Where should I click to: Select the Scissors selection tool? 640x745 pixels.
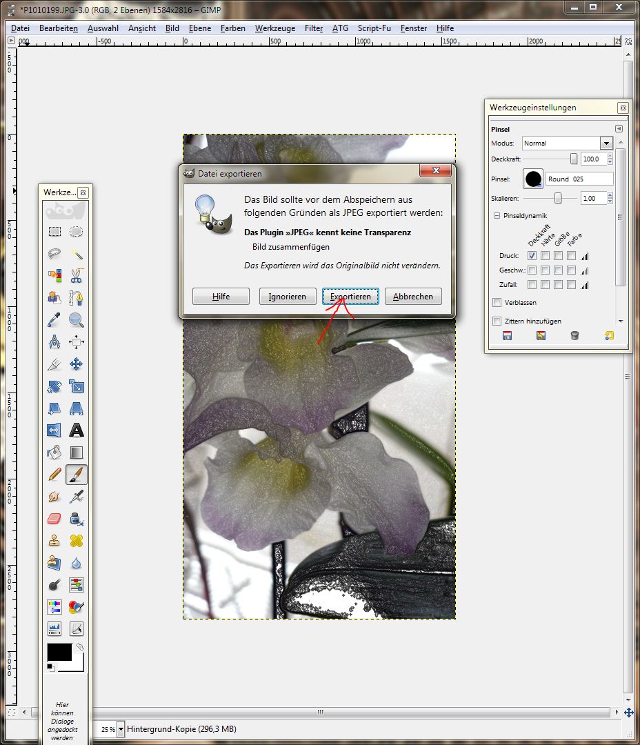[77, 275]
